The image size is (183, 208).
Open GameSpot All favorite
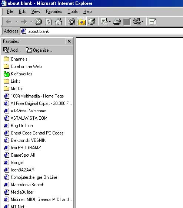19,155
